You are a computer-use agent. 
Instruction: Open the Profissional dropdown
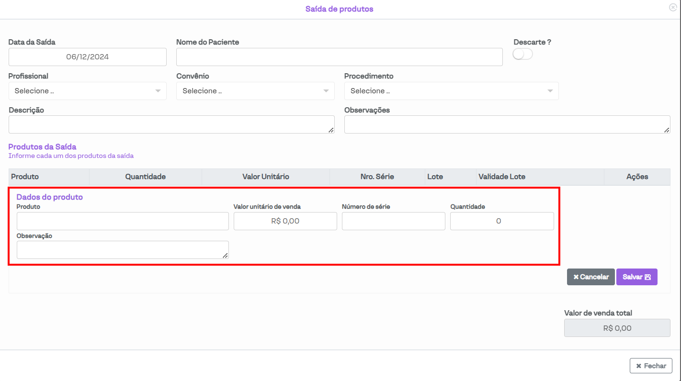tap(88, 91)
